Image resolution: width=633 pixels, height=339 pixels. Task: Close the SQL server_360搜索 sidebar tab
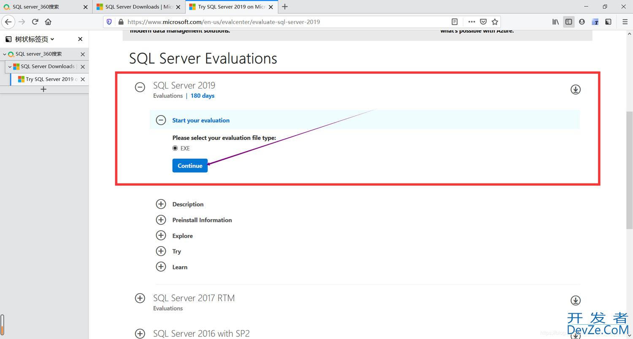(83, 54)
